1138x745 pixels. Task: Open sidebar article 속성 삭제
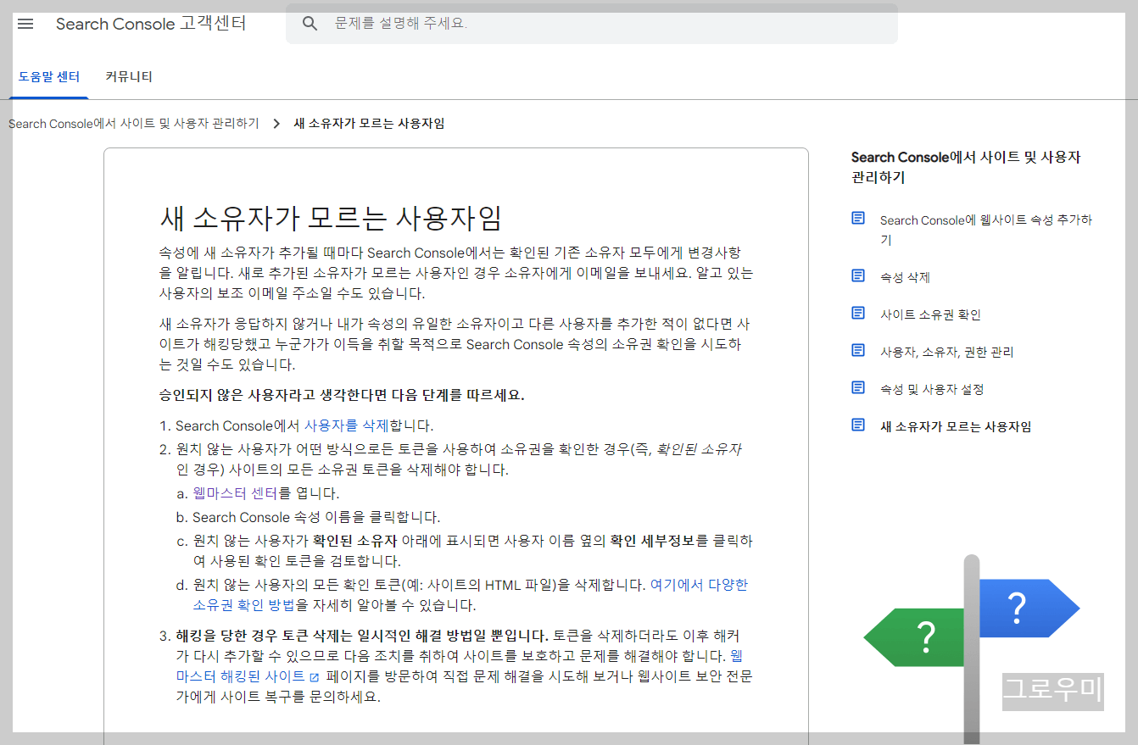(x=905, y=277)
